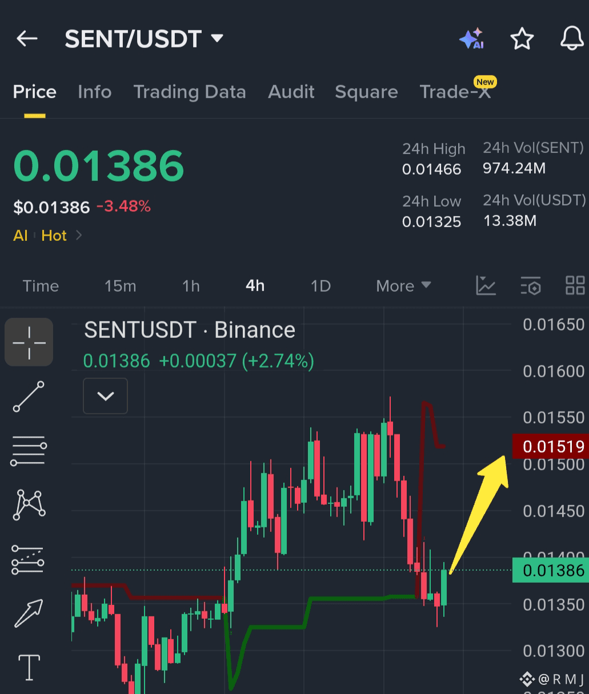Select the 15m chart interval

coord(121,286)
